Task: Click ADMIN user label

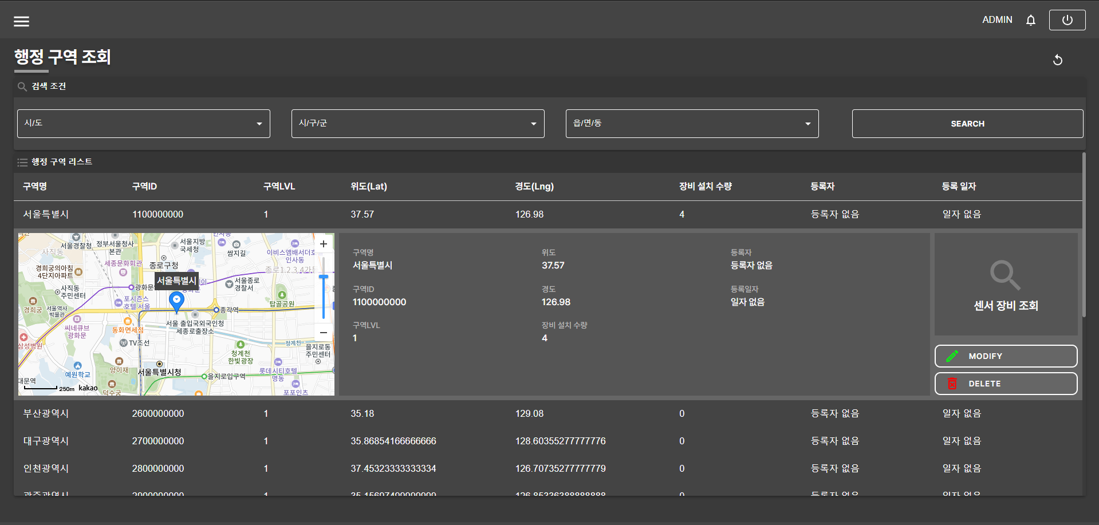Action: click(x=998, y=20)
